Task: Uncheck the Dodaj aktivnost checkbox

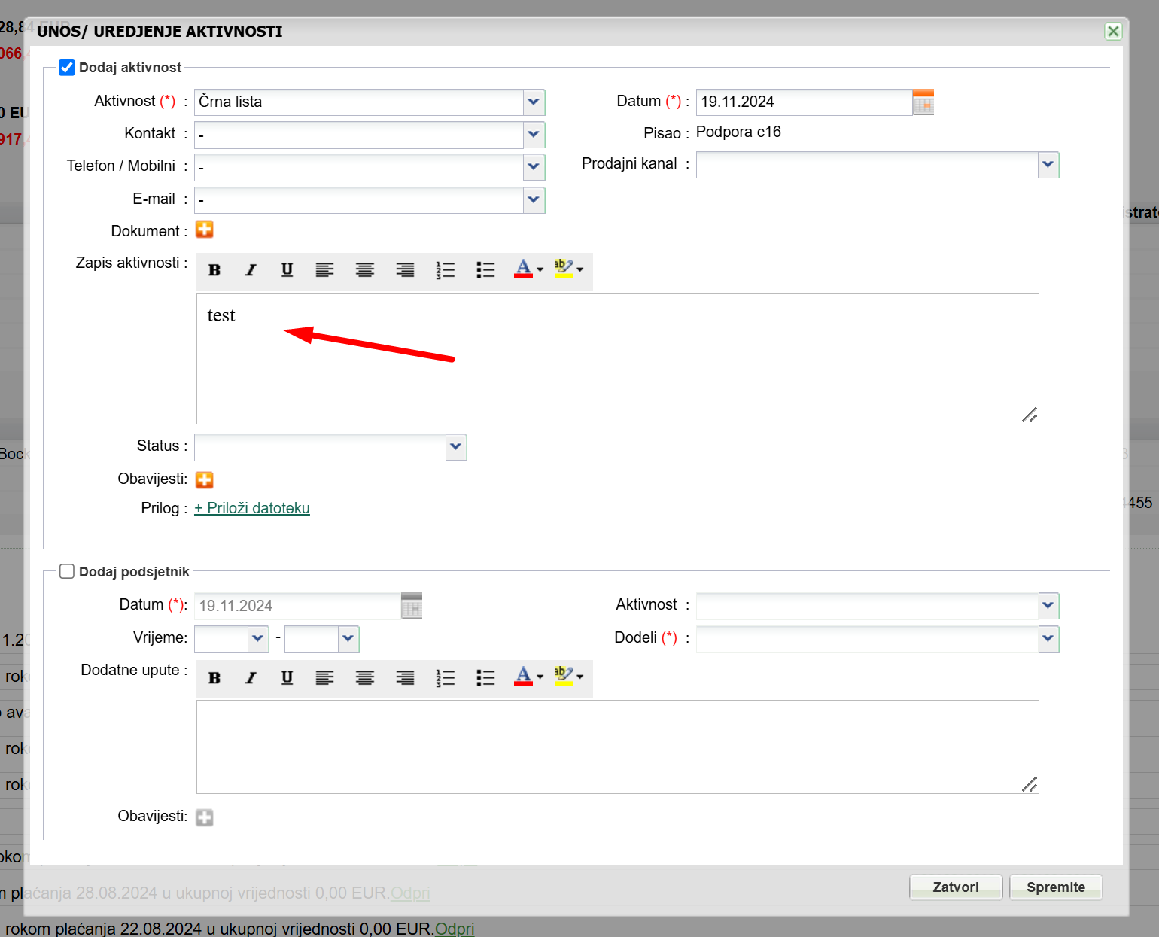Action: tap(67, 68)
